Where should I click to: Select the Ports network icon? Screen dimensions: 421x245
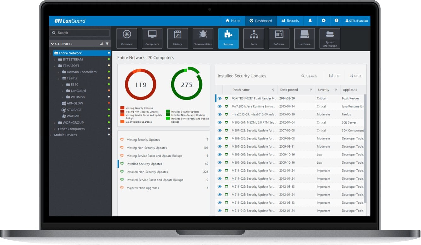254,38
